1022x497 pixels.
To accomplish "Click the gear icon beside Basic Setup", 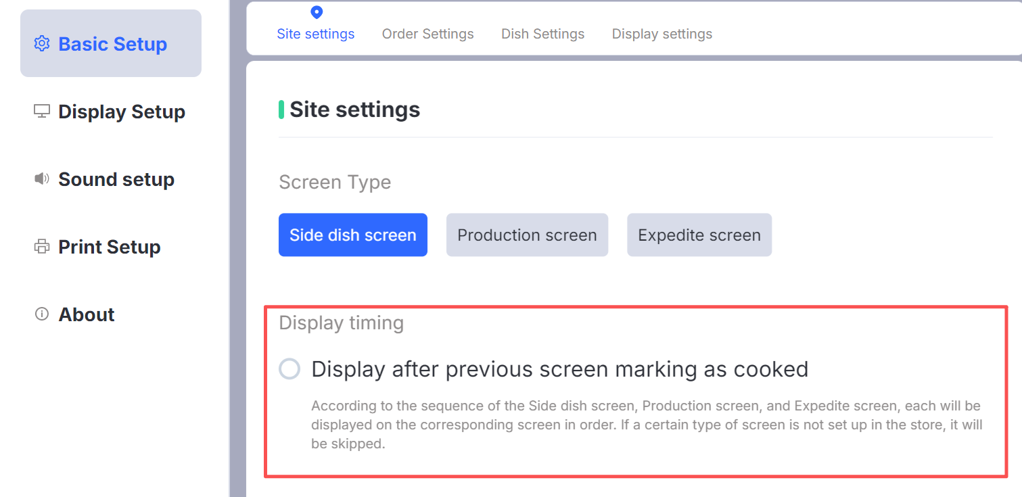I will (42, 44).
